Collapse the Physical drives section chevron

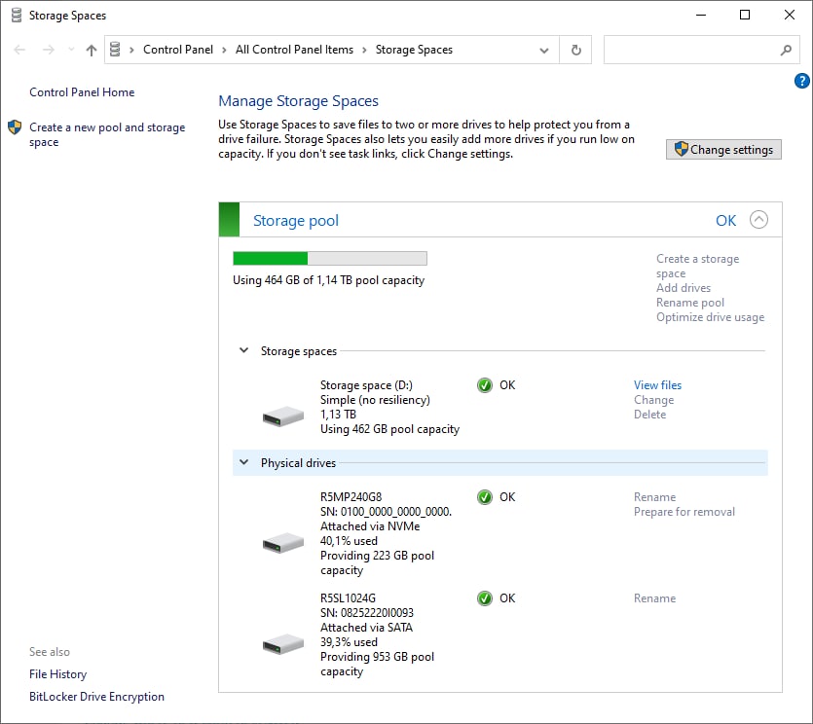coord(243,462)
